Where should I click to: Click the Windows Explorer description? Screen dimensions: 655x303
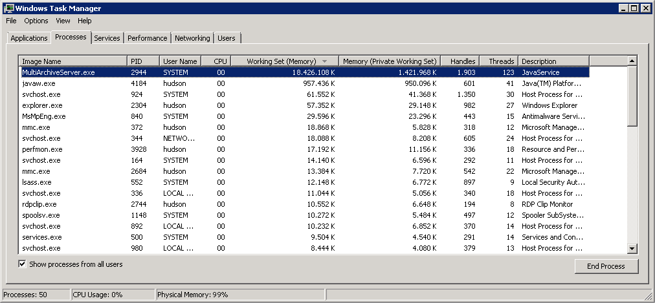[550, 105]
